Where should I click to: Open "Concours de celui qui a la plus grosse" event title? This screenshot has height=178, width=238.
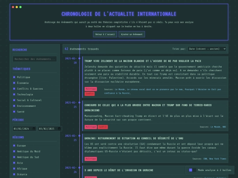[x=148, y=108]
